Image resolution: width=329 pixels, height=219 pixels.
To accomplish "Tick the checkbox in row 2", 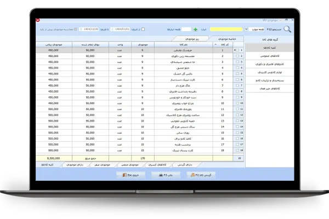I will tap(237, 56).
